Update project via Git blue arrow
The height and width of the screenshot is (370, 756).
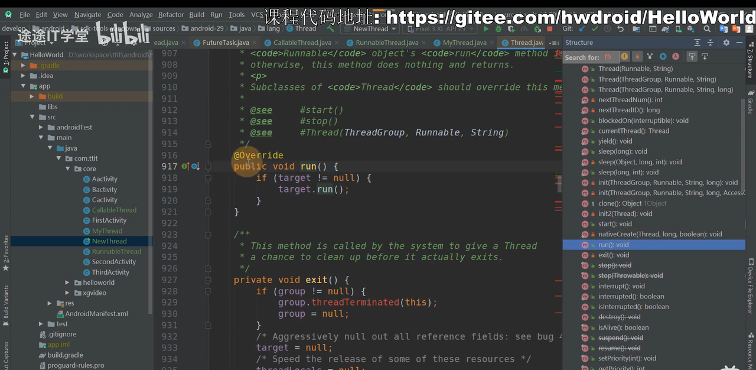click(x=582, y=29)
